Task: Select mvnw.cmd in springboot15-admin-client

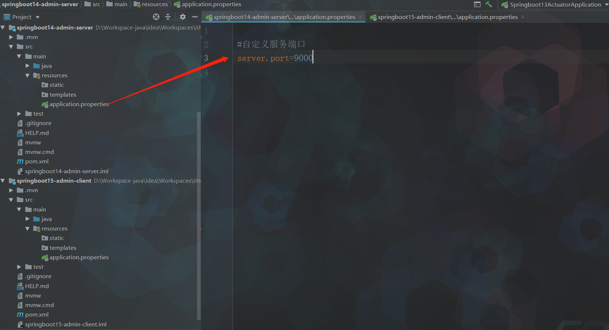Action: click(35, 305)
